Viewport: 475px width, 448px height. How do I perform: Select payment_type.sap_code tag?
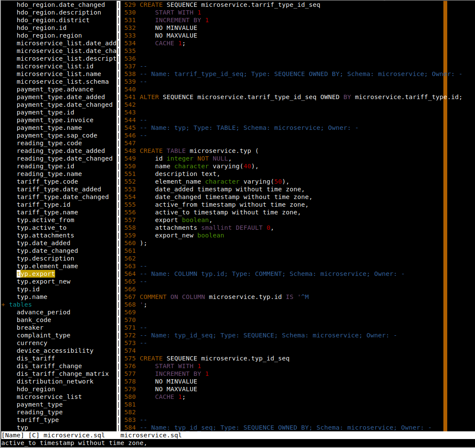[x=57, y=135]
